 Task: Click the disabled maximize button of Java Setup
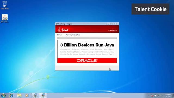tap(112, 24)
